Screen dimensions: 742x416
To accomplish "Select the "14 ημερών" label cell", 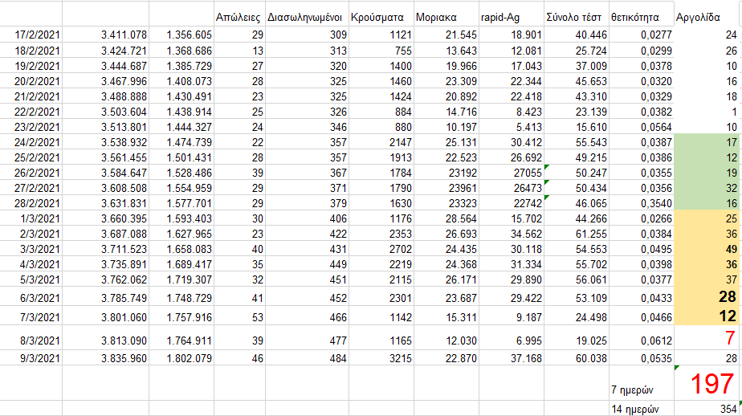I will coord(640,409).
